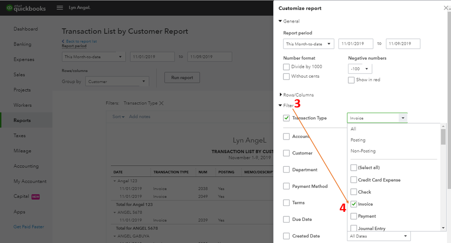Click panel start date 11/01/2019 field

tap(356, 44)
